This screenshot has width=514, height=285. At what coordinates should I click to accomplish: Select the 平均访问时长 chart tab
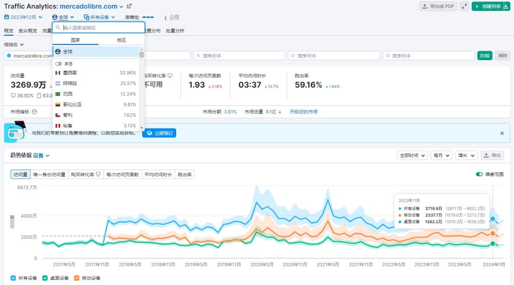158,175
